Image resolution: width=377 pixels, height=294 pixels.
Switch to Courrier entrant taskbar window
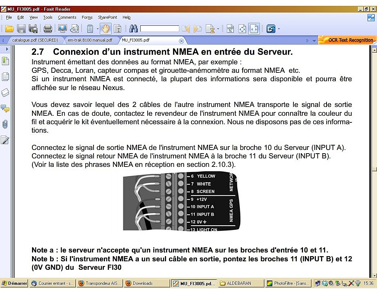click(x=53, y=283)
